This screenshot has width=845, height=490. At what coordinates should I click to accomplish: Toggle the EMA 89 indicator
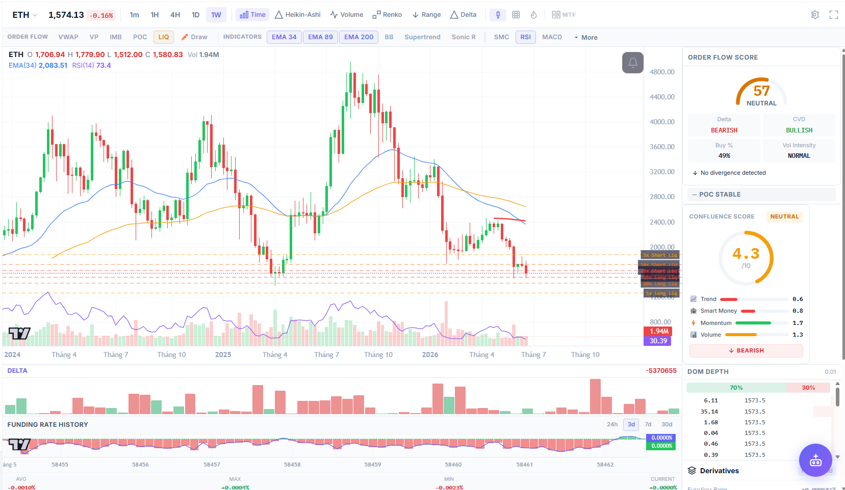(320, 37)
